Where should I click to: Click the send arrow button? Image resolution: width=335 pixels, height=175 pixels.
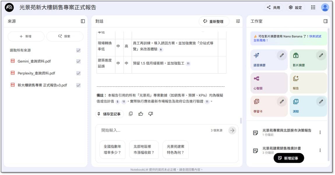click(232, 131)
